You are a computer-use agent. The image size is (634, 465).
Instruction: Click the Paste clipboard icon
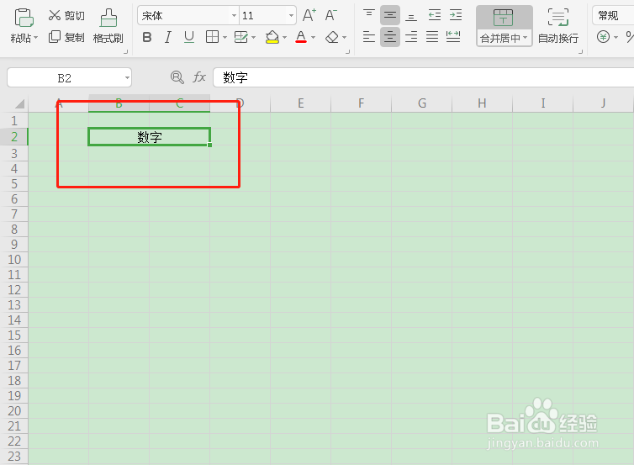point(24,18)
